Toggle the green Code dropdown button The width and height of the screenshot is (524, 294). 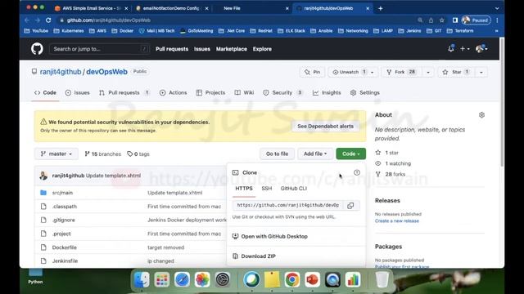click(x=351, y=154)
